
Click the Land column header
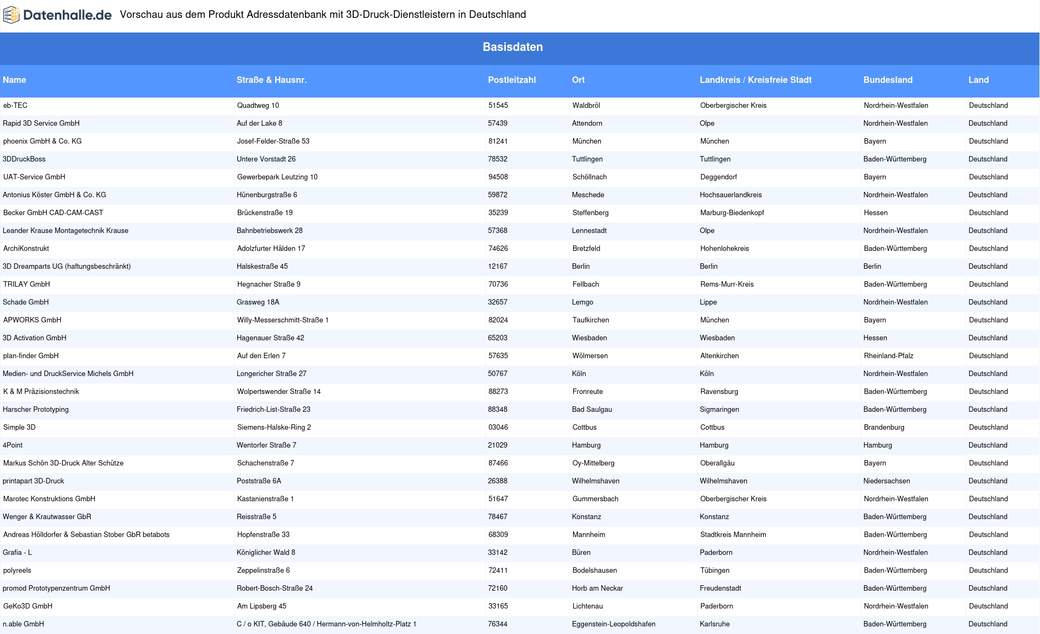tap(979, 80)
